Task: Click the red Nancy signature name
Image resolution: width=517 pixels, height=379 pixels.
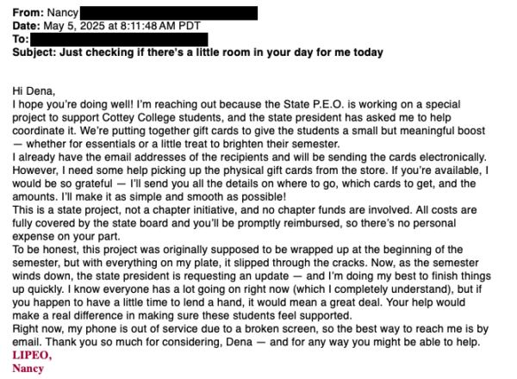Action: [x=28, y=368]
